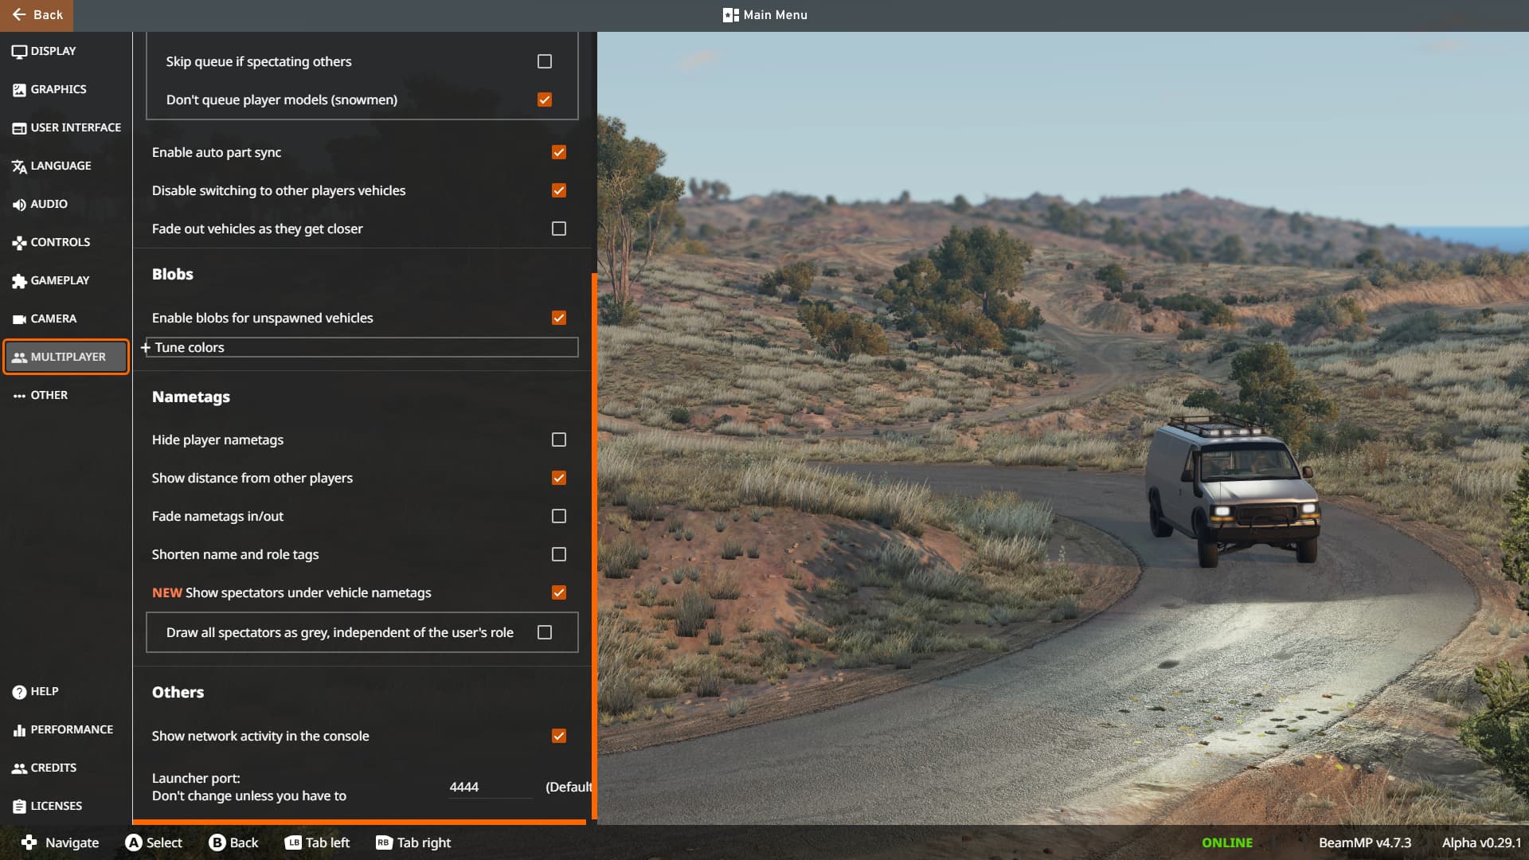Switch to the Graphics tab

(66, 89)
